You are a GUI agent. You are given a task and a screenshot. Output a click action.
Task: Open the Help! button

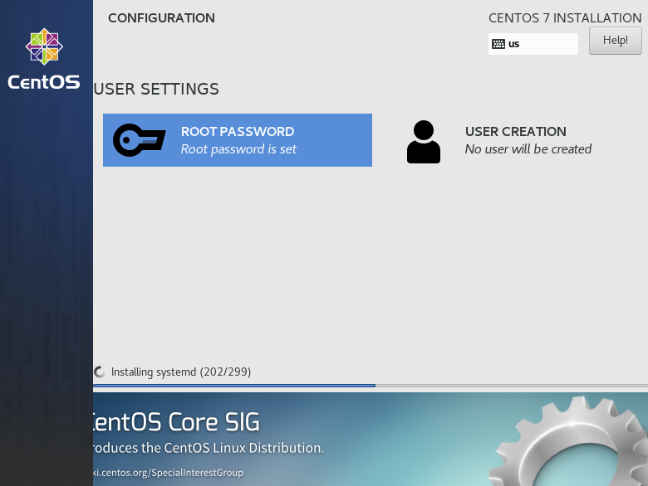[x=616, y=41]
